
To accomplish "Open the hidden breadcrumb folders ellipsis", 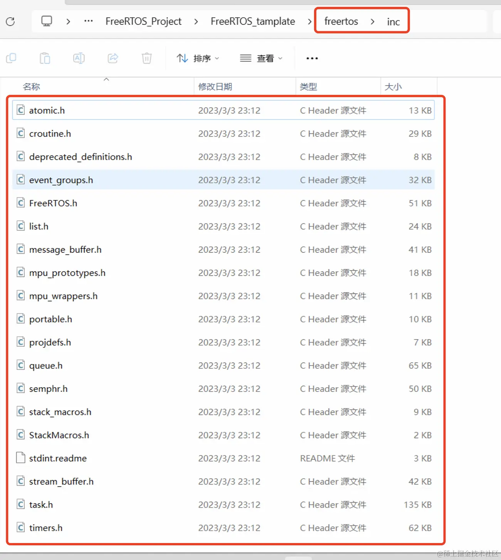I will click(88, 21).
